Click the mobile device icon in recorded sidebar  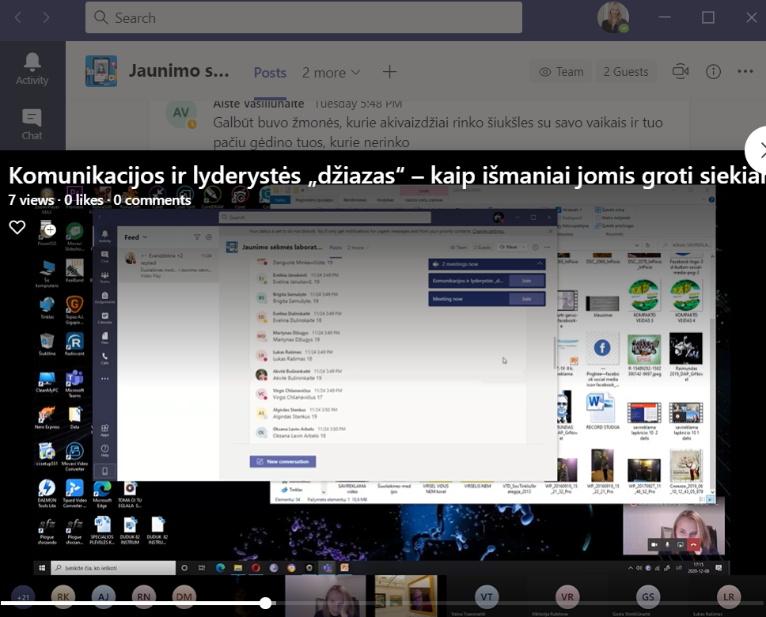point(104,471)
